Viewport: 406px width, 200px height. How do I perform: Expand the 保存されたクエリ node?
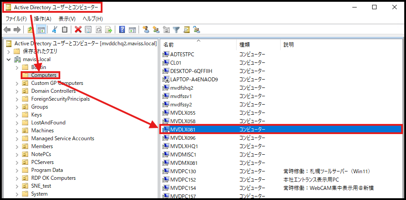tap(8, 51)
